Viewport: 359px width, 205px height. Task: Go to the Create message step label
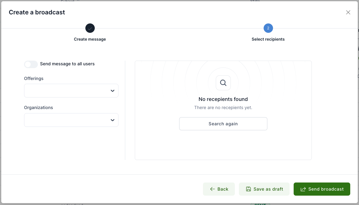pos(90,39)
